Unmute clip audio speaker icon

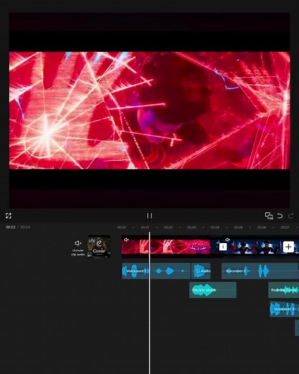pyautogui.click(x=78, y=243)
